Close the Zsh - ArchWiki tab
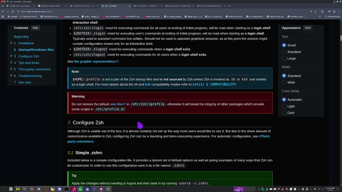The width and height of the screenshot is (342, 192). [x=130, y=6]
